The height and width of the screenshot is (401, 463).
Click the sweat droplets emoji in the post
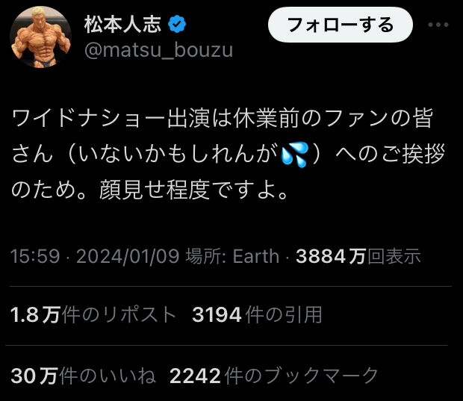(x=294, y=155)
